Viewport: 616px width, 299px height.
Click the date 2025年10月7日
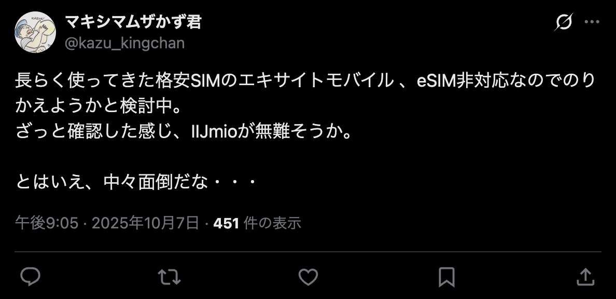tap(145, 223)
